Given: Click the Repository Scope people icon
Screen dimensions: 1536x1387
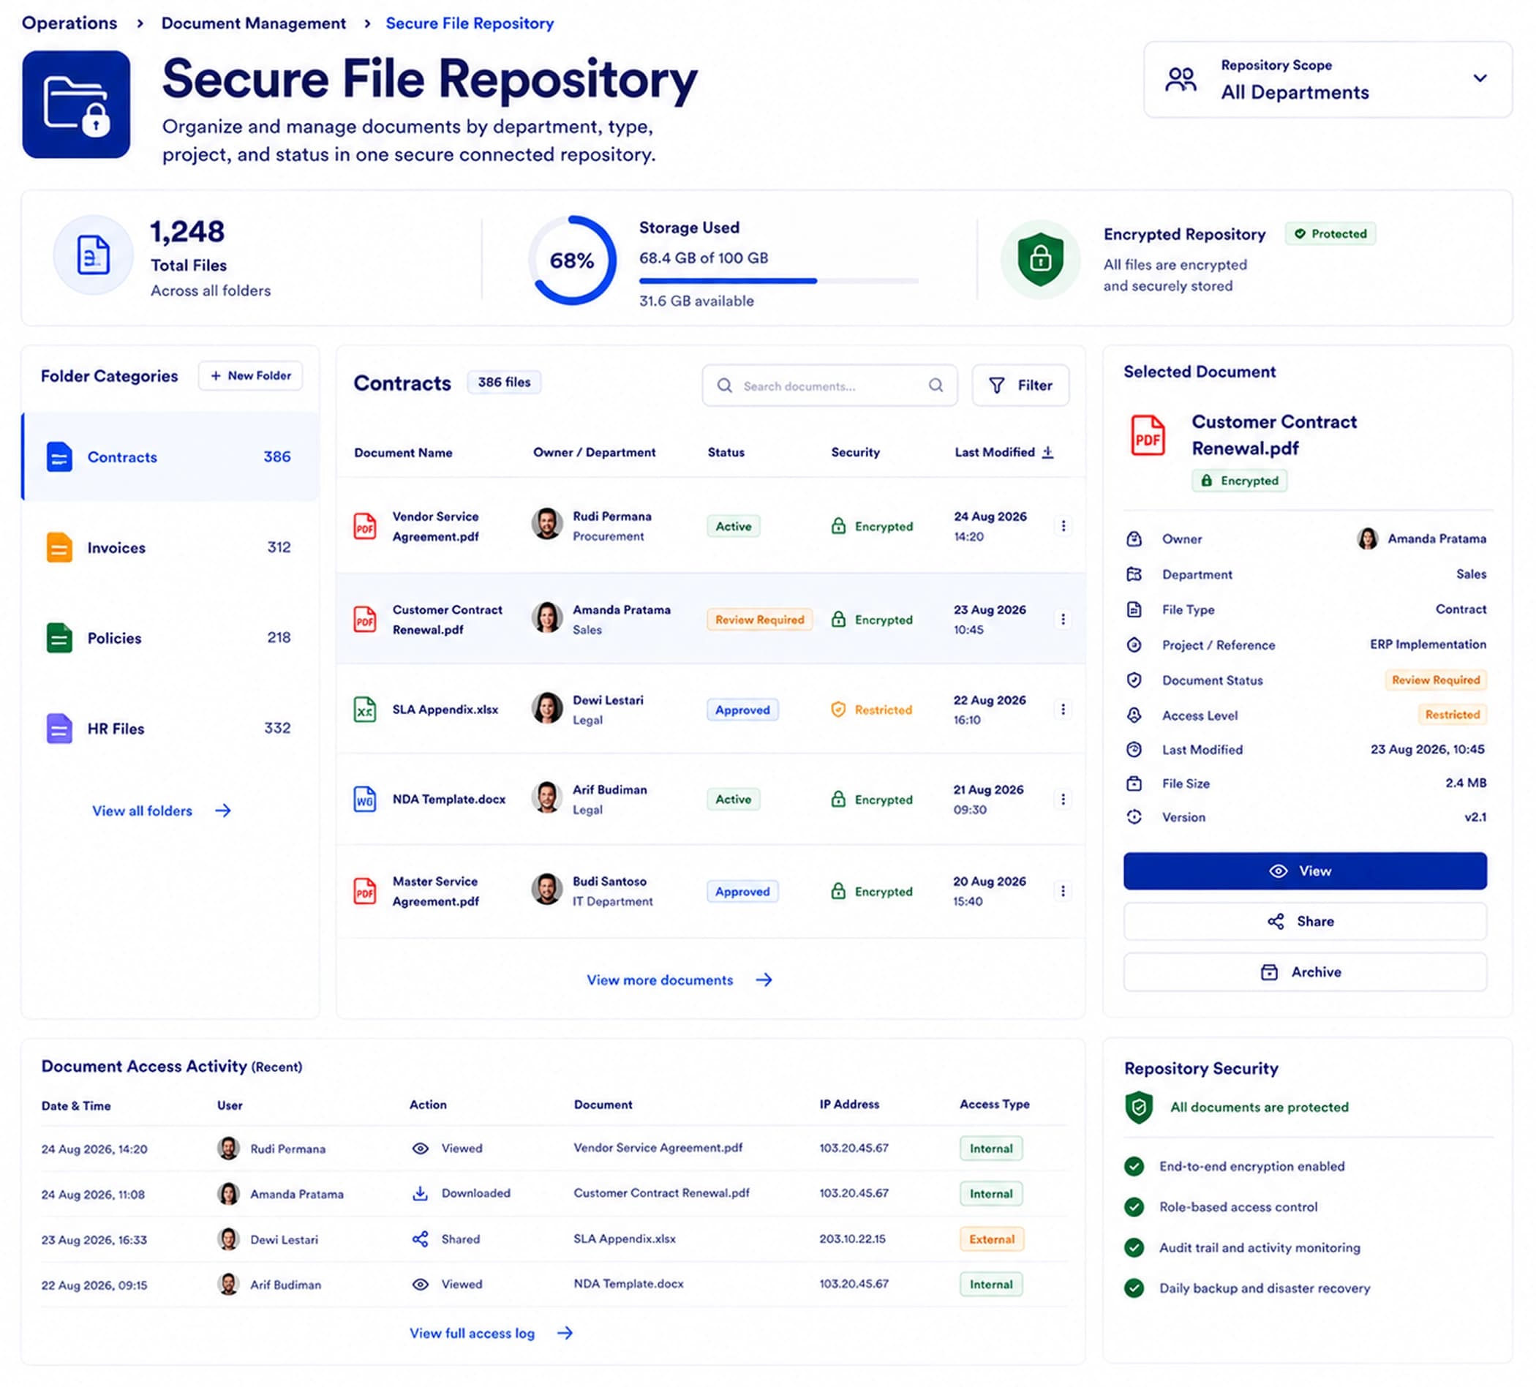Looking at the screenshot, I should [1181, 79].
